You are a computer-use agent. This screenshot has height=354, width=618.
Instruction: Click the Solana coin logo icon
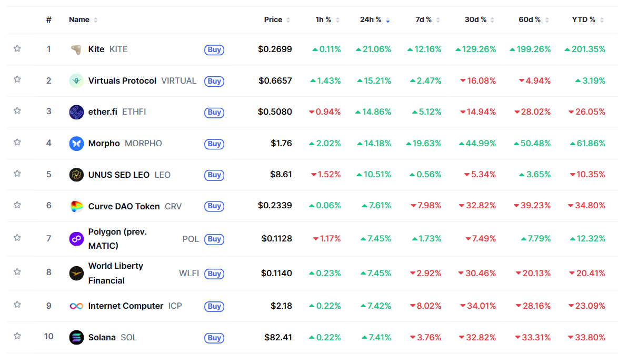[x=76, y=337]
